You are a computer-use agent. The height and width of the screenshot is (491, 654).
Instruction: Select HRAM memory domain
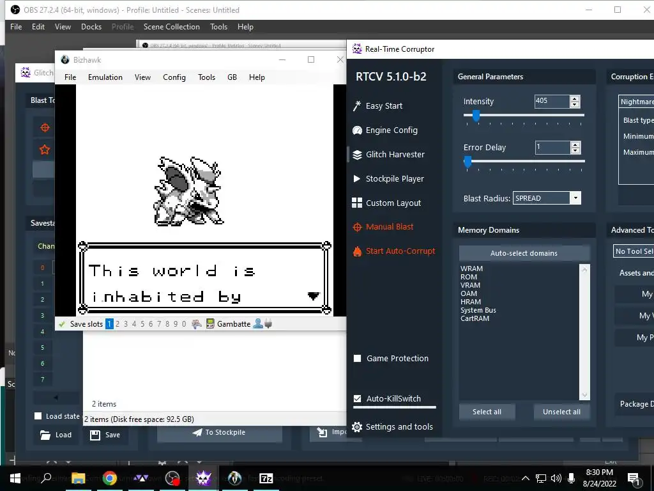pyautogui.click(x=471, y=302)
